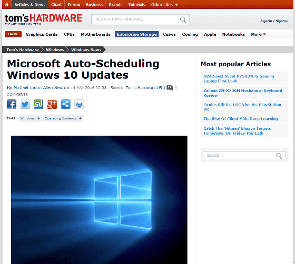The image size is (295, 264).
Task: Open Zalman ZM-K700M Mechanical Keyboard Review
Action: click(x=243, y=93)
